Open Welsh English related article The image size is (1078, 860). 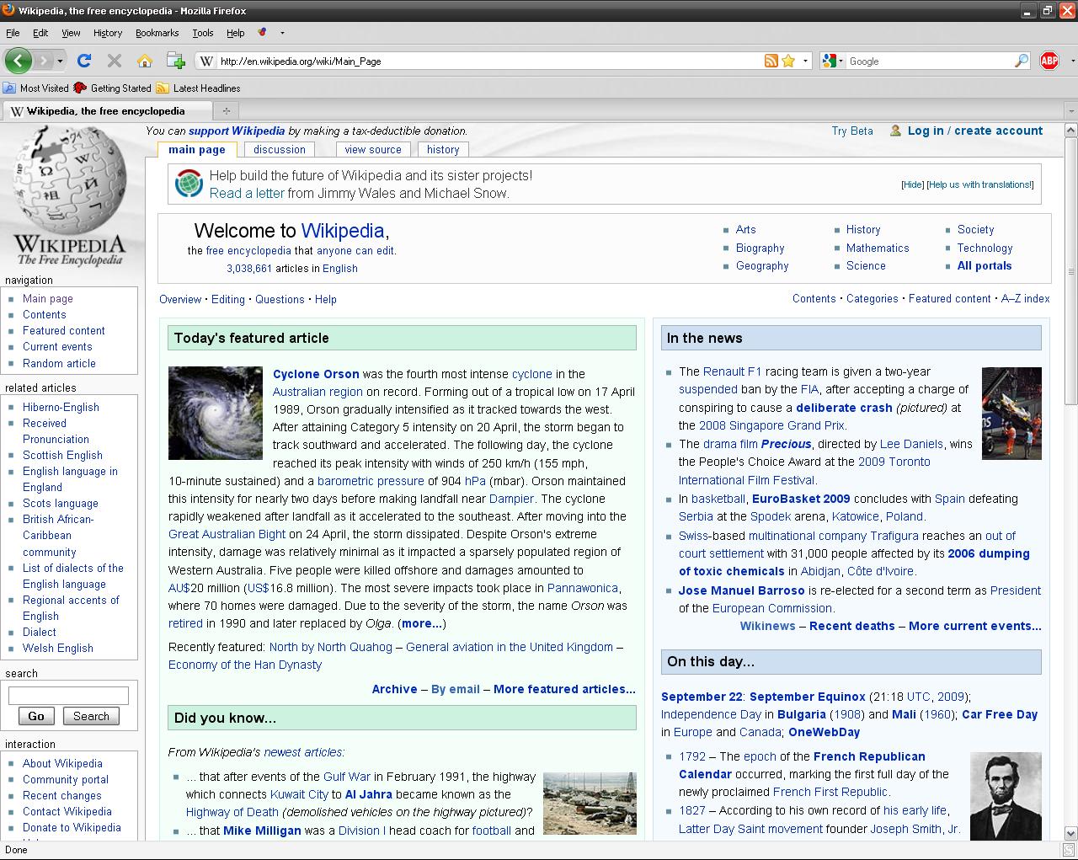[58, 648]
